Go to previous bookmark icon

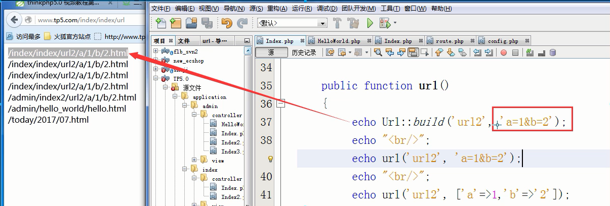click(439, 52)
